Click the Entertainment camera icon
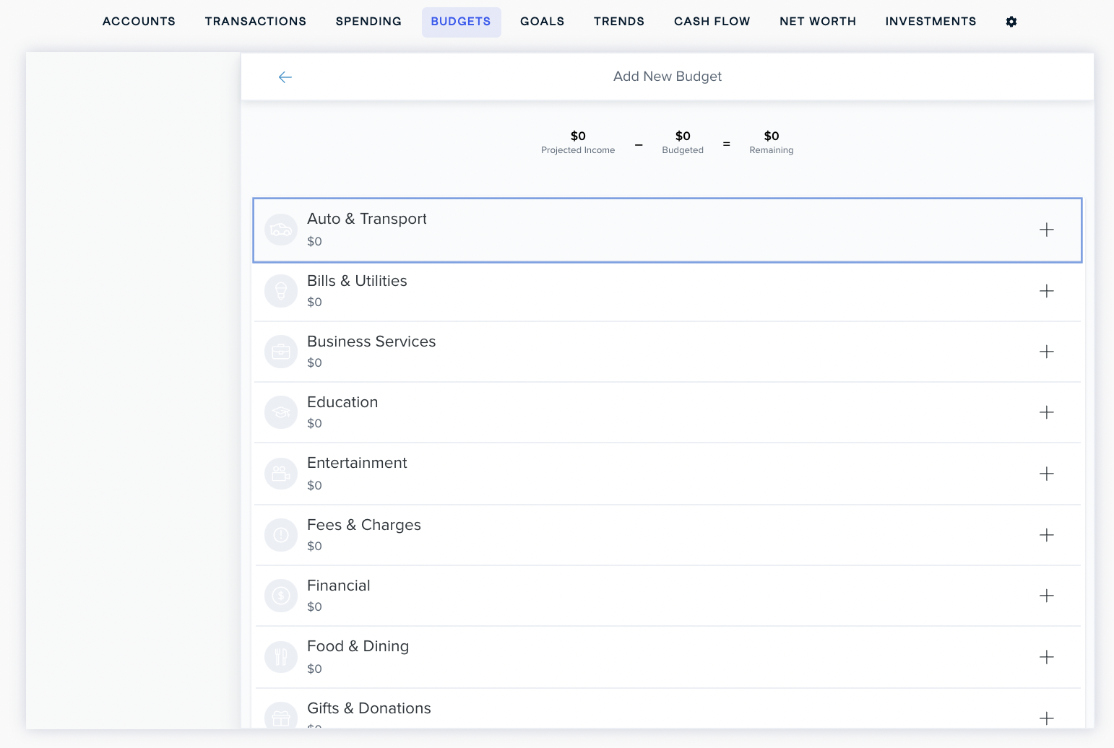The image size is (1114, 748). click(281, 474)
